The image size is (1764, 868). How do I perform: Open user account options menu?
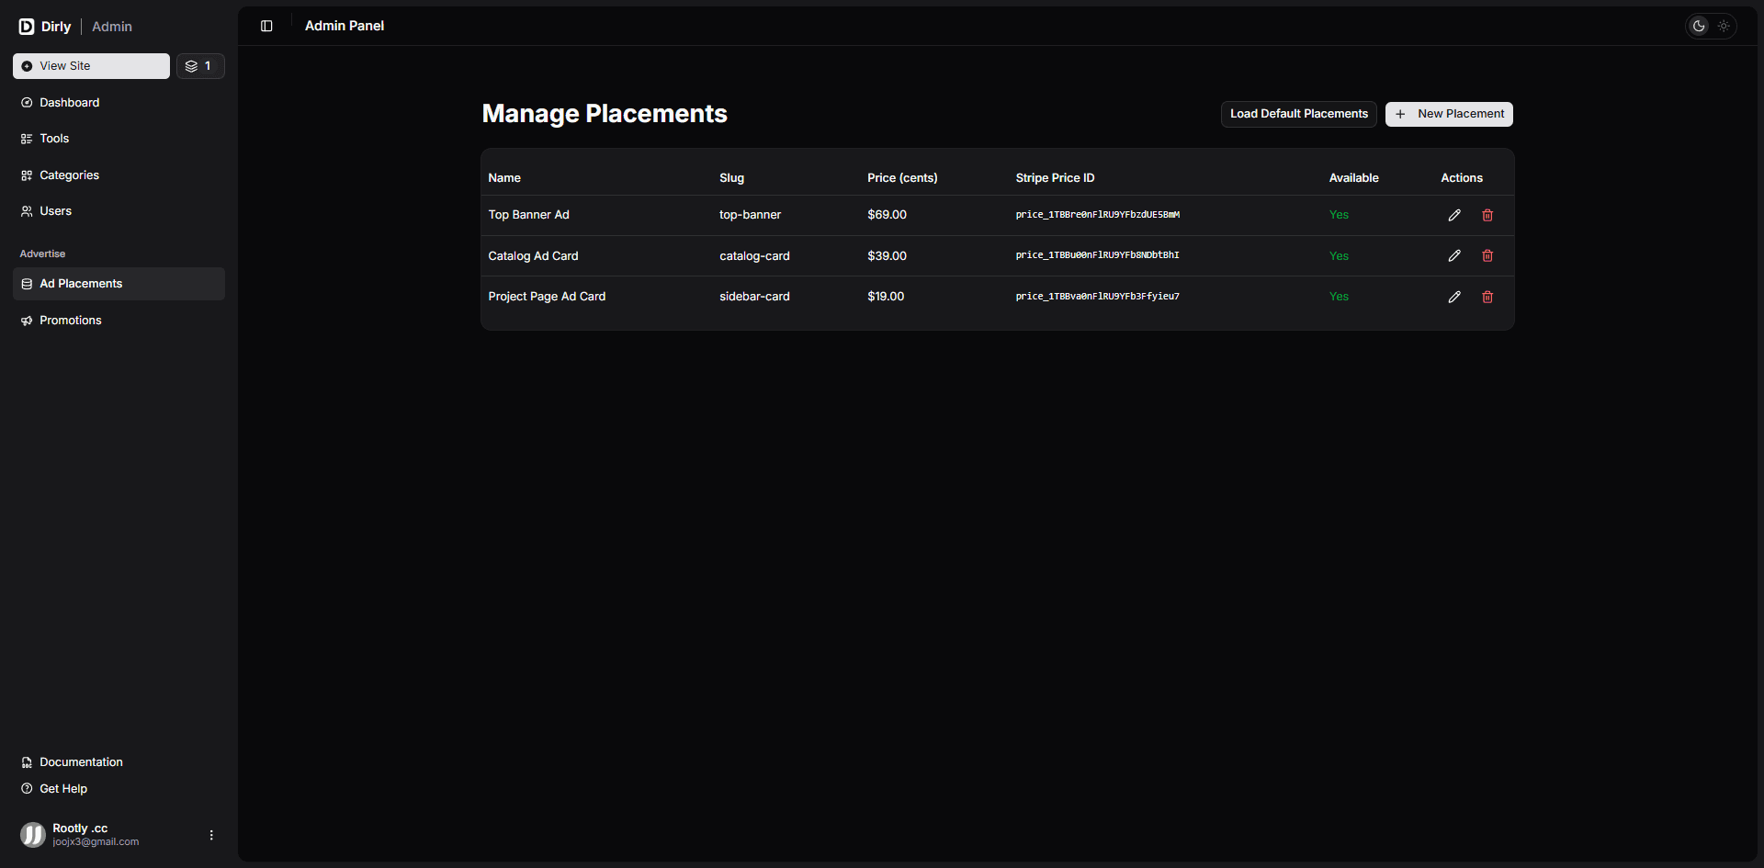click(211, 835)
